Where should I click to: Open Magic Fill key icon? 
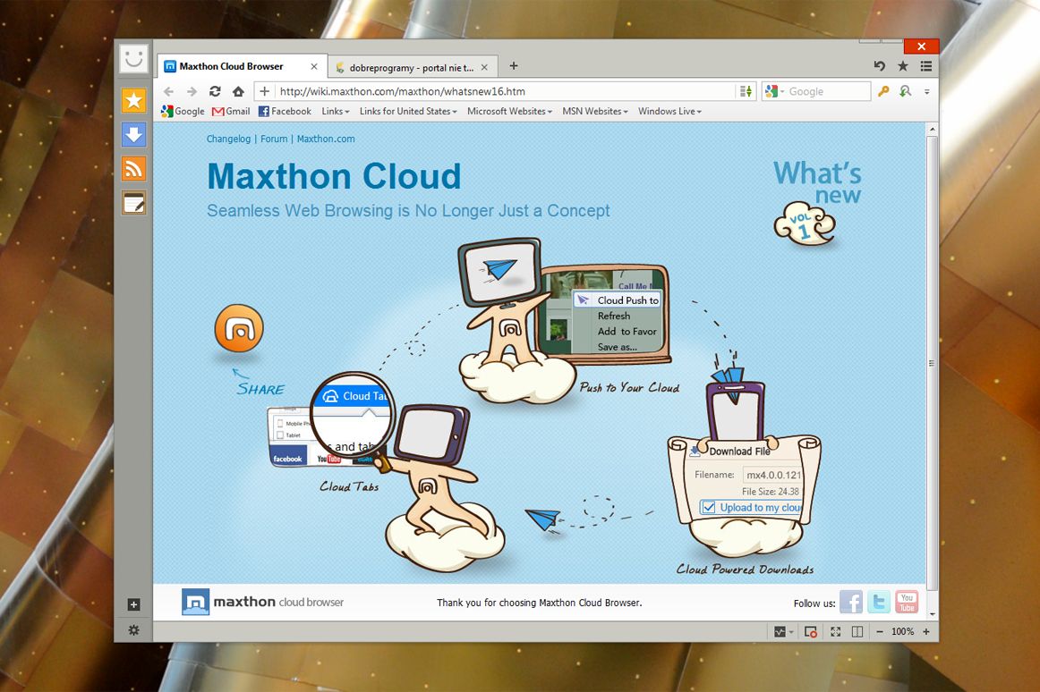pyautogui.click(x=882, y=91)
